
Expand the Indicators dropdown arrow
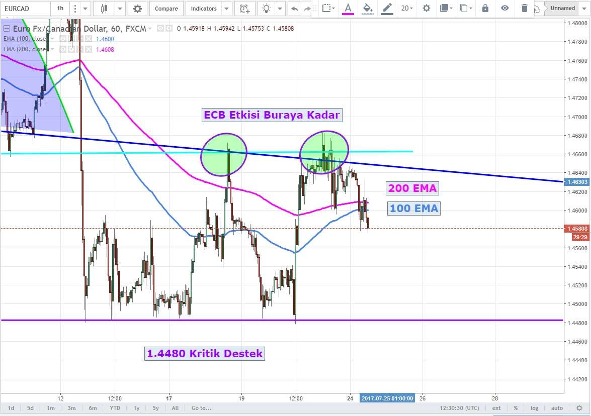[x=227, y=9]
